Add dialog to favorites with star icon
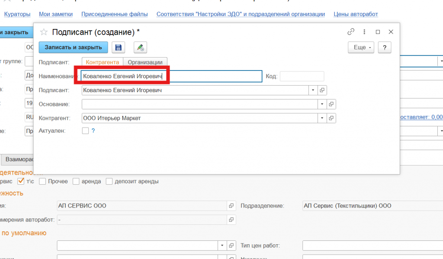443x259 pixels. point(43,32)
